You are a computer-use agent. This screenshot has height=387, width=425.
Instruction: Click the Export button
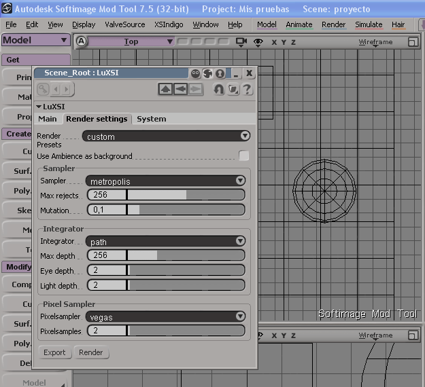(x=54, y=352)
